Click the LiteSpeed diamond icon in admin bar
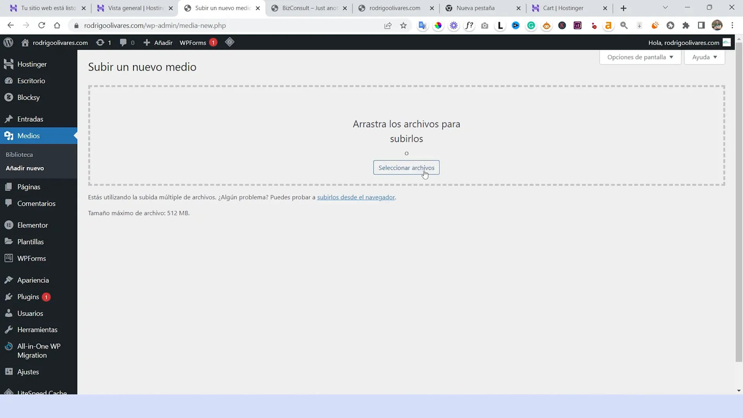This screenshot has width=743, height=418. [229, 42]
